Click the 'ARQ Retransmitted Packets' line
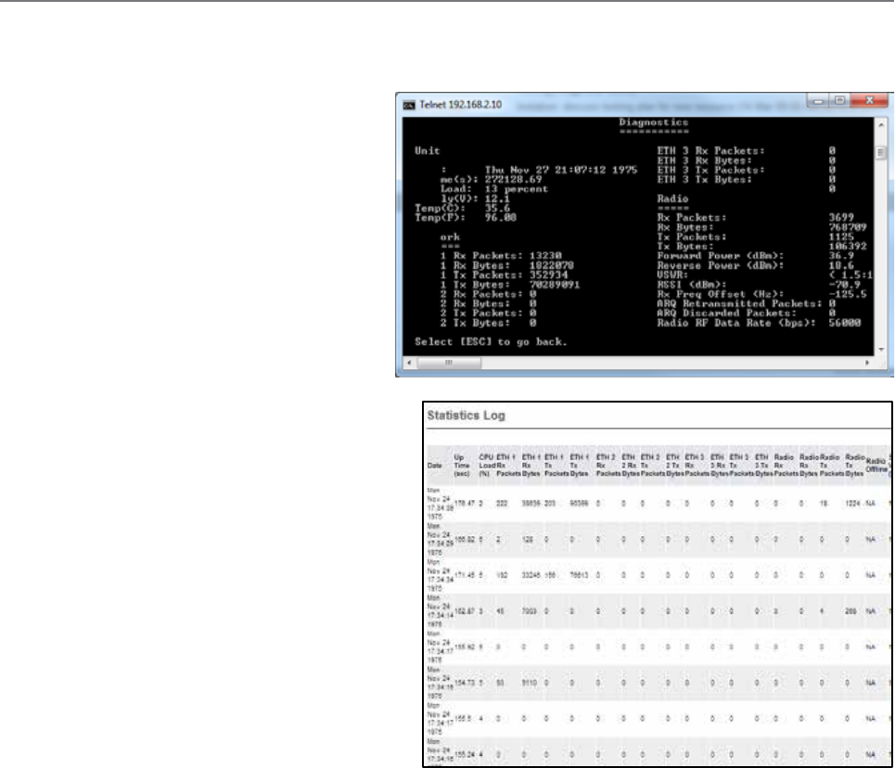Screen dimensions: 895x768 [747, 304]
